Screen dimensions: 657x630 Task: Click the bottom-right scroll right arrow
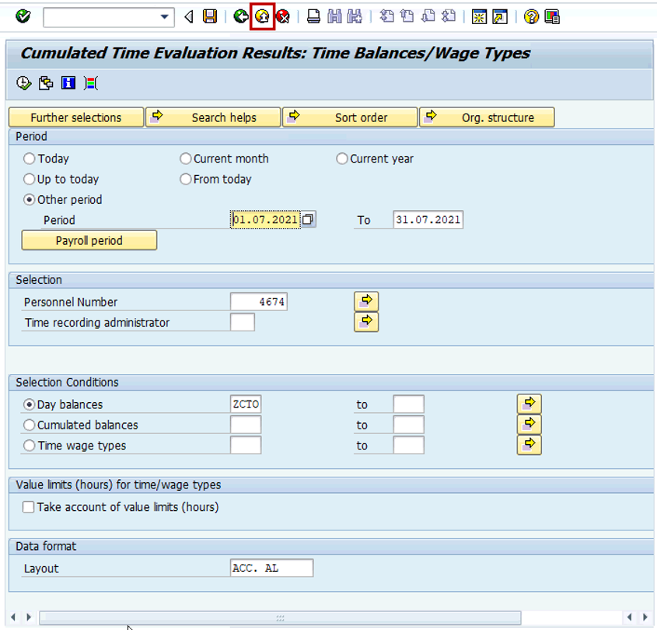[645, 617]
